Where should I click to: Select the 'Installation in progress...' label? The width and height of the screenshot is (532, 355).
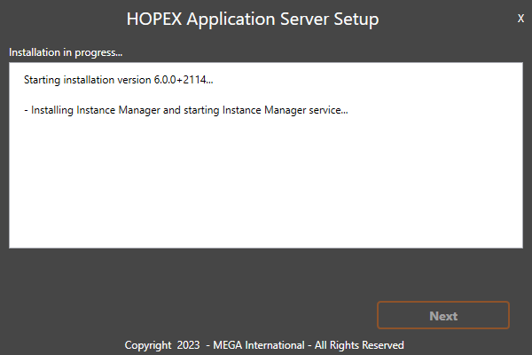66,52
